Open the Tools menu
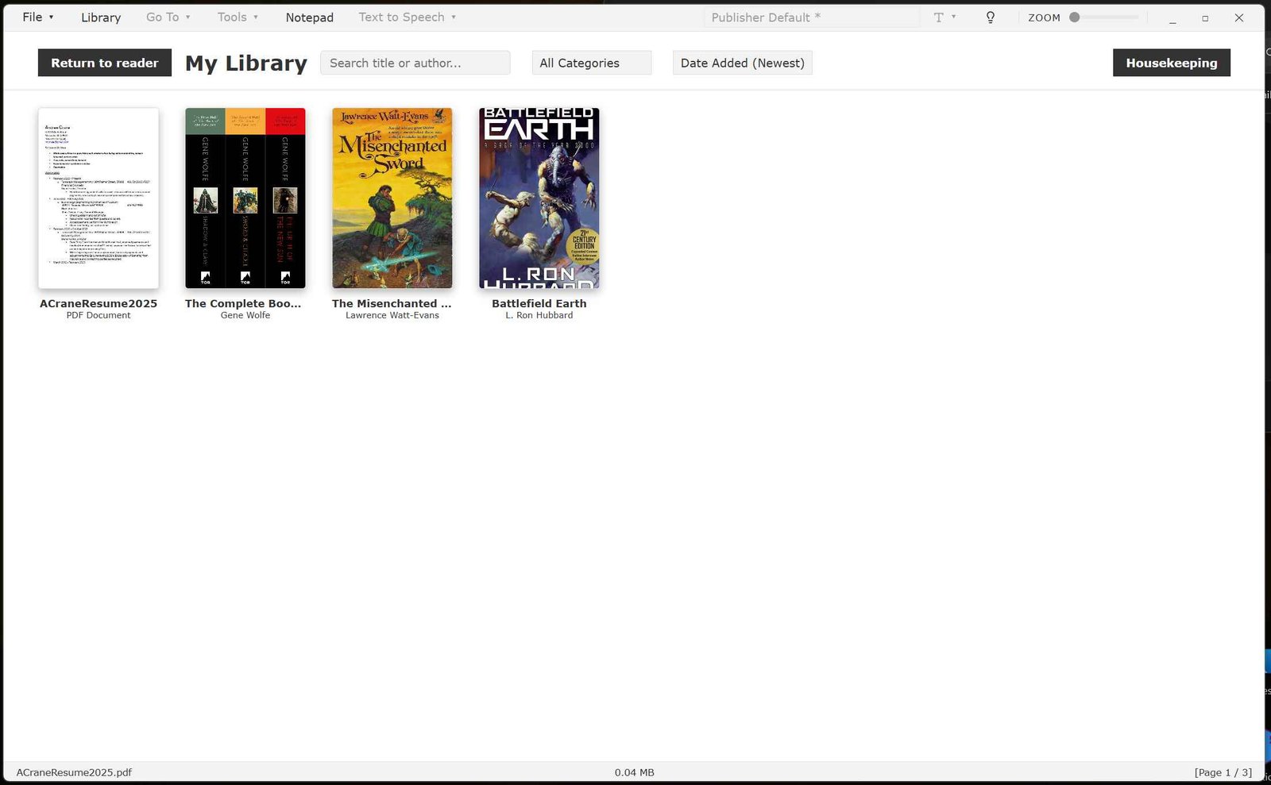This screenshot has height=785, width=1271. 238,17
